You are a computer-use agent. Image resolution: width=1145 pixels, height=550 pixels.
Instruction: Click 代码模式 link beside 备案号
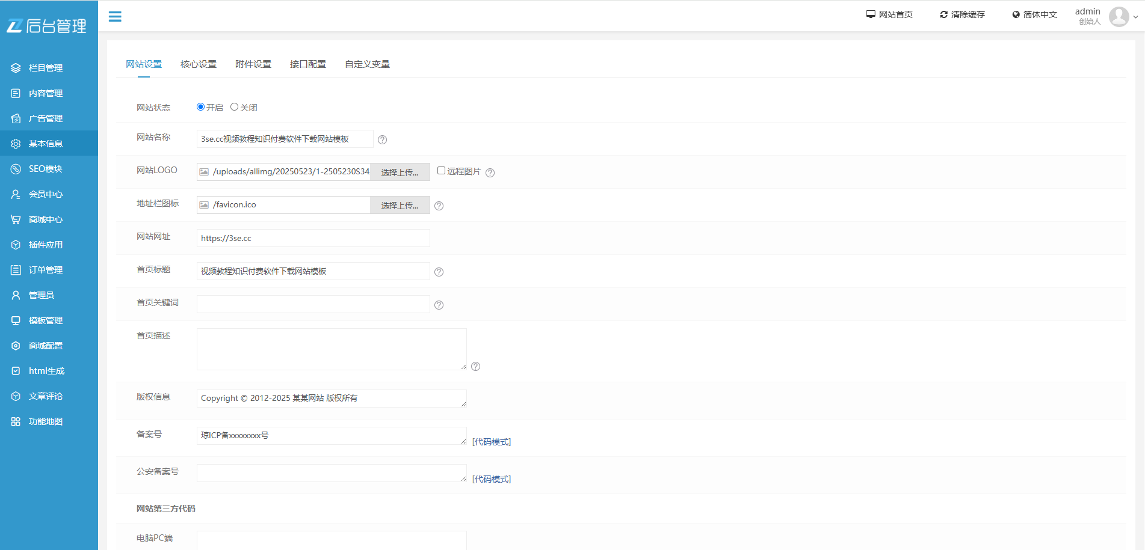coord(492,442)
